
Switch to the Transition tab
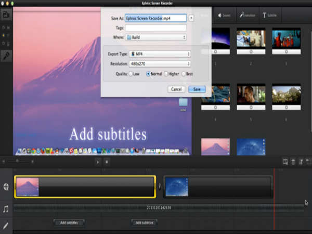click(x=247, y=16)
